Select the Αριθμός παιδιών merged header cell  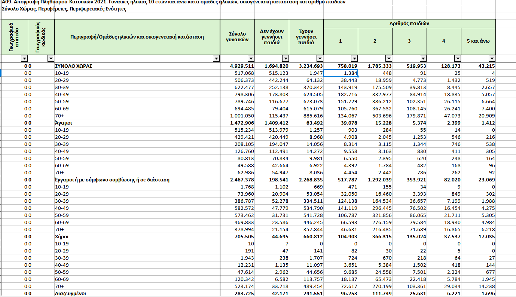409,23
